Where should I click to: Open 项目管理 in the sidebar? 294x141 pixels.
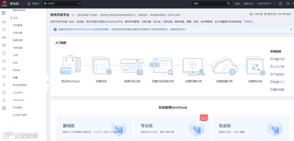click(x=18, y=25)
